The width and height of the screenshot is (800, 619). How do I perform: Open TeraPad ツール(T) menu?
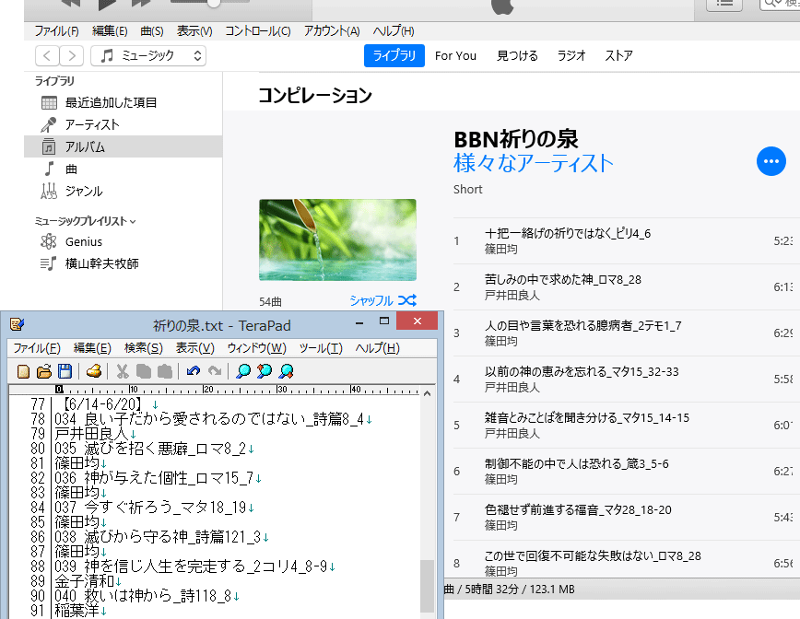coord(321,348)
